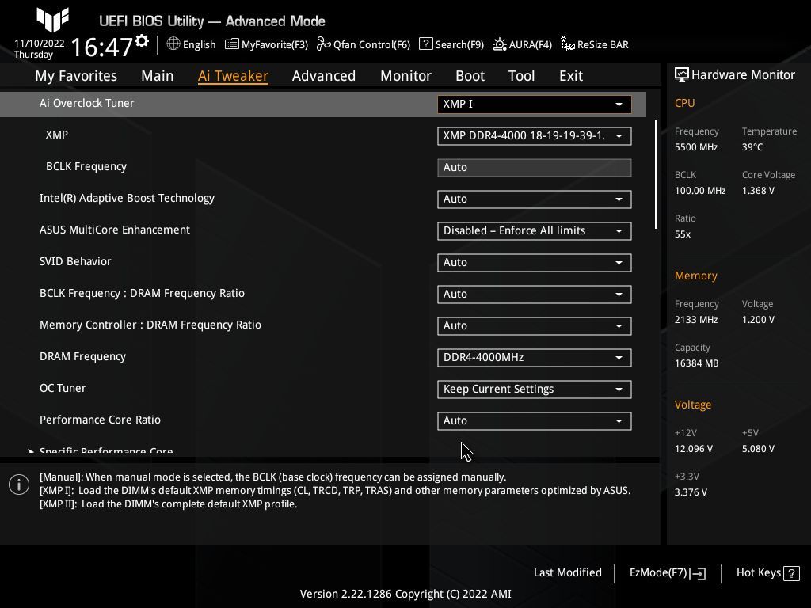Open the Monitor tab
Image resolution: width=811 pixels, height=608 pixels.
coord(406,76)
